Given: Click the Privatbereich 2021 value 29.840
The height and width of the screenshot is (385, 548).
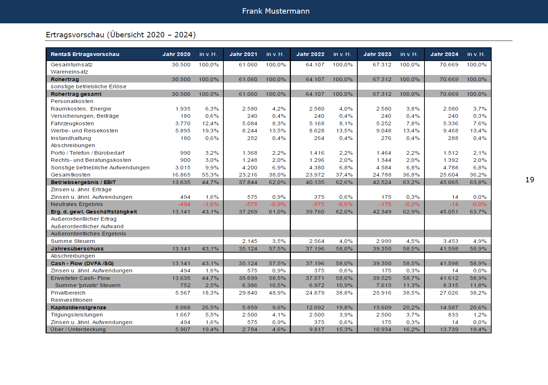Looking at the screenshot, I should 248,293.
